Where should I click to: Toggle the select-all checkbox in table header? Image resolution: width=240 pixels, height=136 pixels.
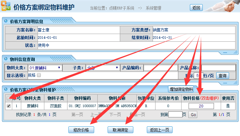point(9,98)
